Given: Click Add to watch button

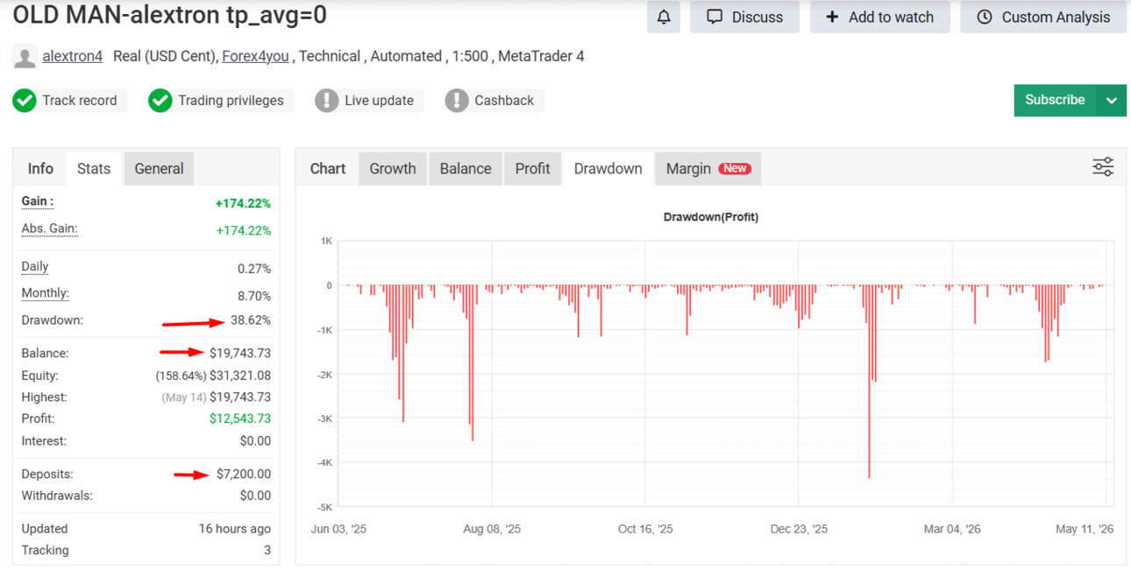Looking at the screenshot, I should pyautogui.click(x=879, y=17).
